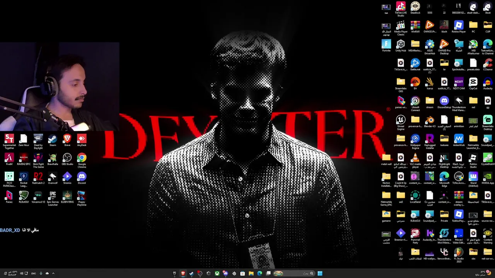Open the Battle.net desktop icon
The image size is (495, 278).
point(415,65)
